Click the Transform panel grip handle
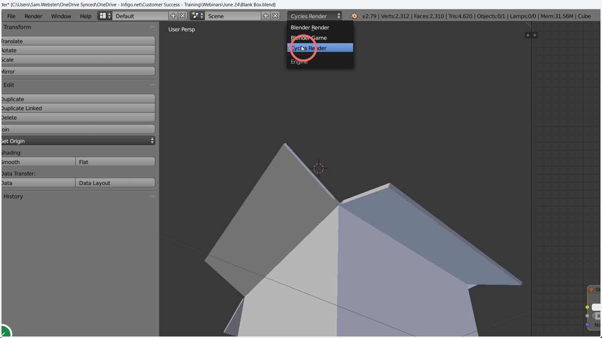Image resolution: width=602 pixels, height=338 pixels. (152, 27)
